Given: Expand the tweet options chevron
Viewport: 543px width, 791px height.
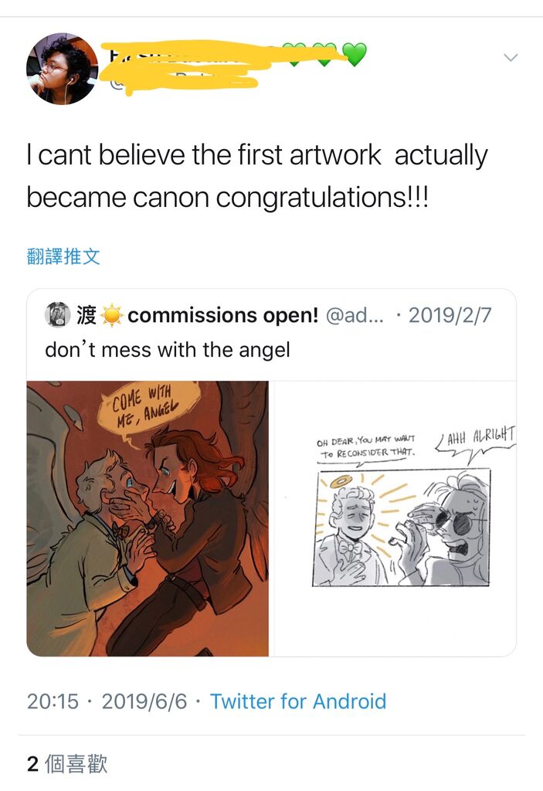Looking at the screenshot, I should point(511,57).
